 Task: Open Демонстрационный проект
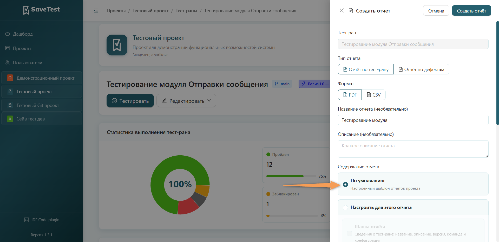[42, 78]
